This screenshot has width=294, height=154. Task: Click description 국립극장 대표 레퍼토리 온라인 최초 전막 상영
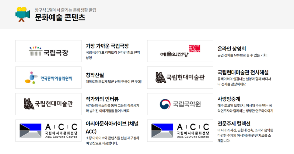[x=113, y=55]
